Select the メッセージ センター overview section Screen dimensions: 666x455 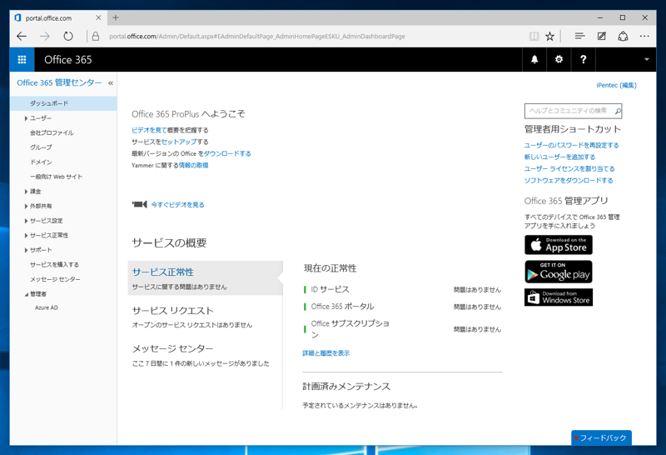[205, 355]
